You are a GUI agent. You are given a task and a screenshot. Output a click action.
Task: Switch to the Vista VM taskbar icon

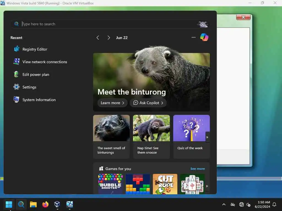click(x=70, y=204)
